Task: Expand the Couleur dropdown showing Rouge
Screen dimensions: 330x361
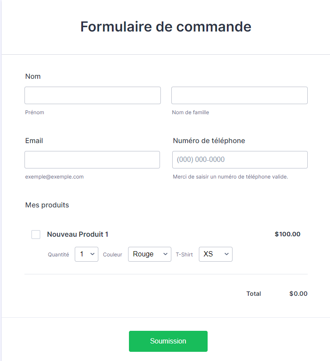Action: [x=149, y=254]
